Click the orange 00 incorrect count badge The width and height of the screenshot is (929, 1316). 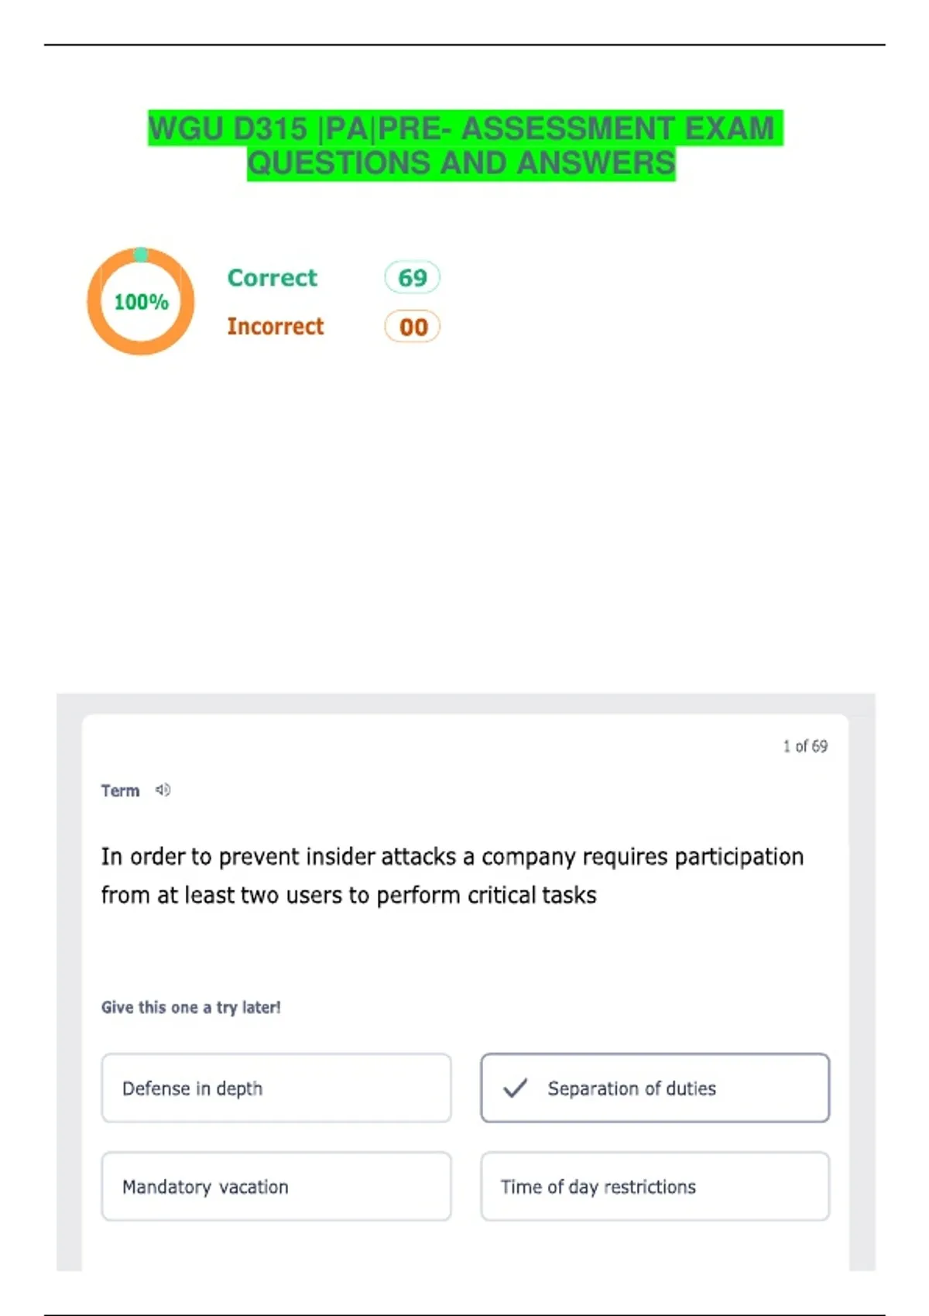click(x=412, y=327)
